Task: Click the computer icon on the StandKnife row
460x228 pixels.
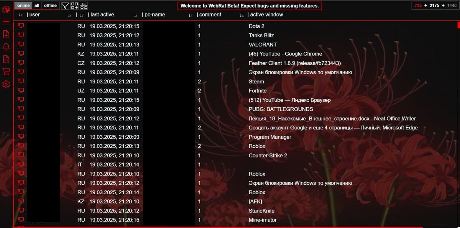Action: pyautogui.click(x=21, y=211)
